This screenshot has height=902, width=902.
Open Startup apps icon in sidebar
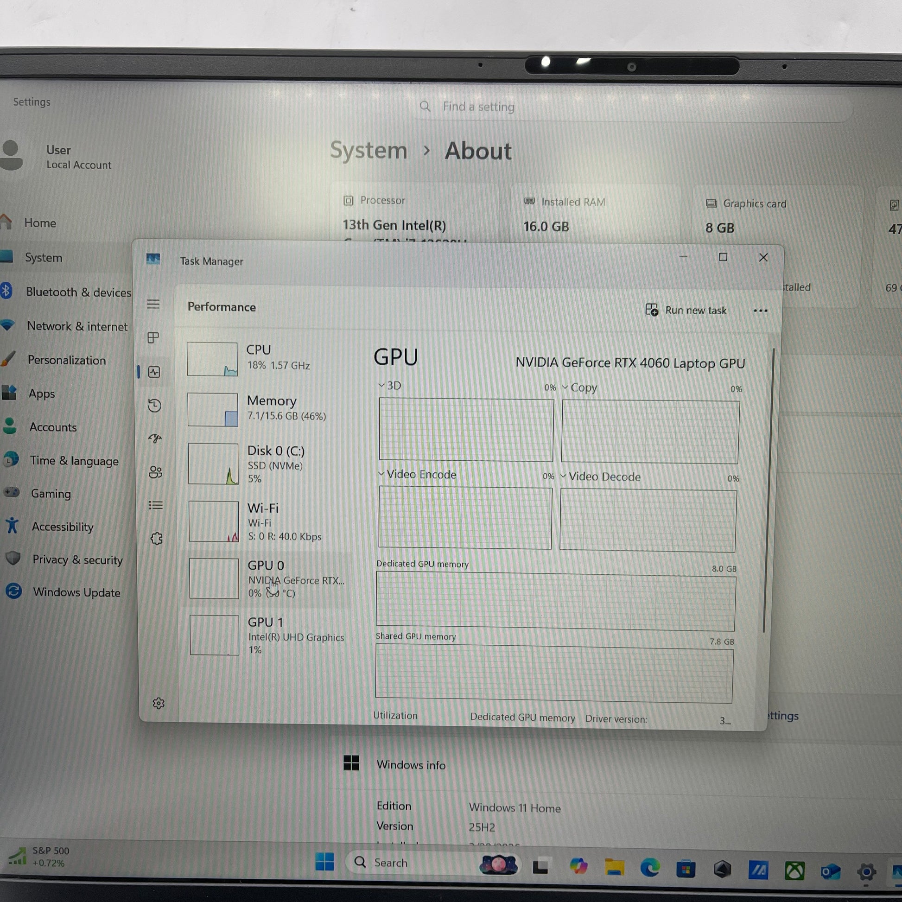tap(155, 438)
